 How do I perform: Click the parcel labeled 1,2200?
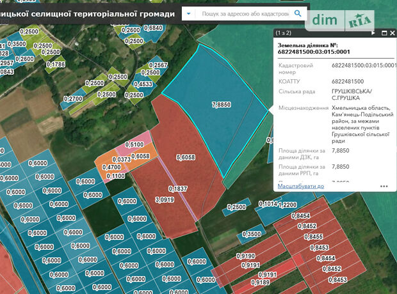tap(287, 204)
